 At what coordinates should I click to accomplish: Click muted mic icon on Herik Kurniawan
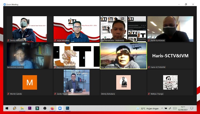149,40
